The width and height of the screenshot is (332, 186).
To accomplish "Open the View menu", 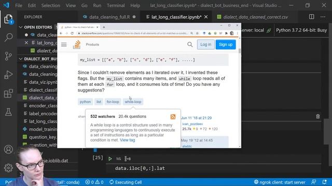I will coord(71,6).
